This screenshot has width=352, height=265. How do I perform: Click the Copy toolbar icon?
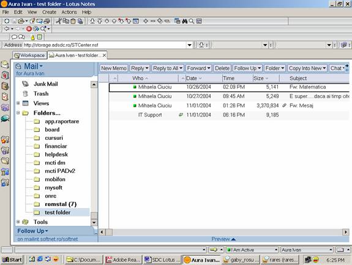point(66,21)
